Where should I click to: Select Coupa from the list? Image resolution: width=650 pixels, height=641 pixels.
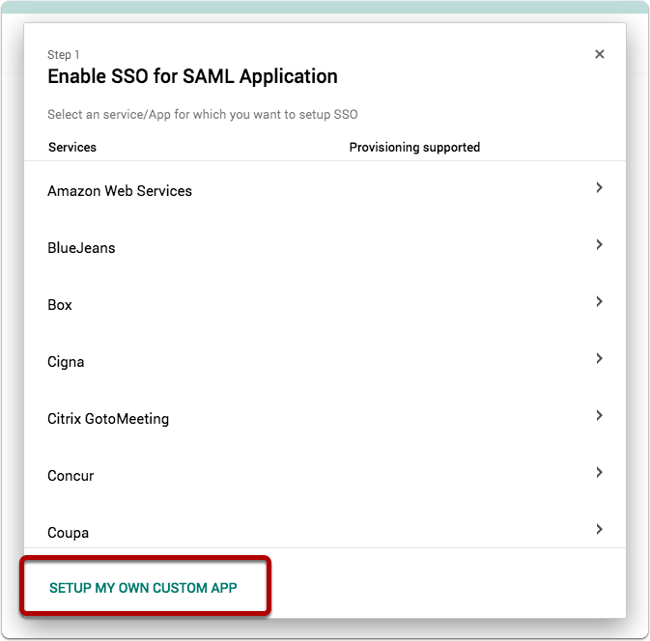[68, 533]
